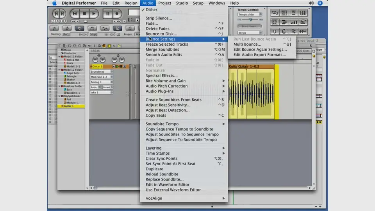This screenshot has width=375, height=211.
Task: Click the orange S solo icon in track toolbar
Action: point(104,46)
